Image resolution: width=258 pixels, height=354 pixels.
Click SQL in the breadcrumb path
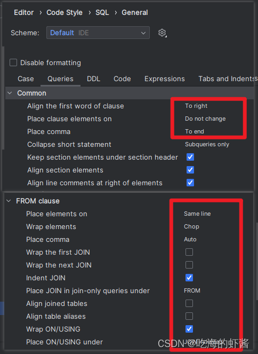point(102,12)
